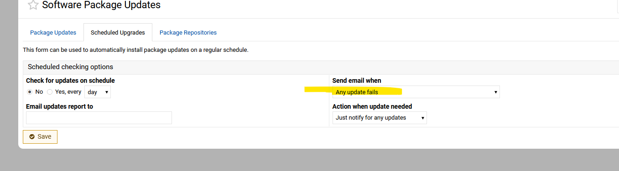Expand the Any update fails dropdown
Image resolution: width=619 pixels, height=171 pixels.
tap(416, 92)
